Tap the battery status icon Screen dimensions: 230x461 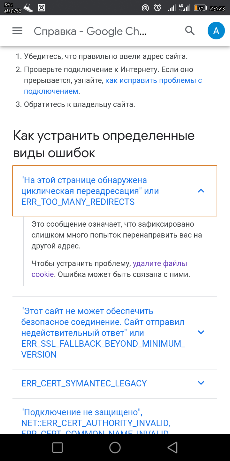(x=200, y=8)
